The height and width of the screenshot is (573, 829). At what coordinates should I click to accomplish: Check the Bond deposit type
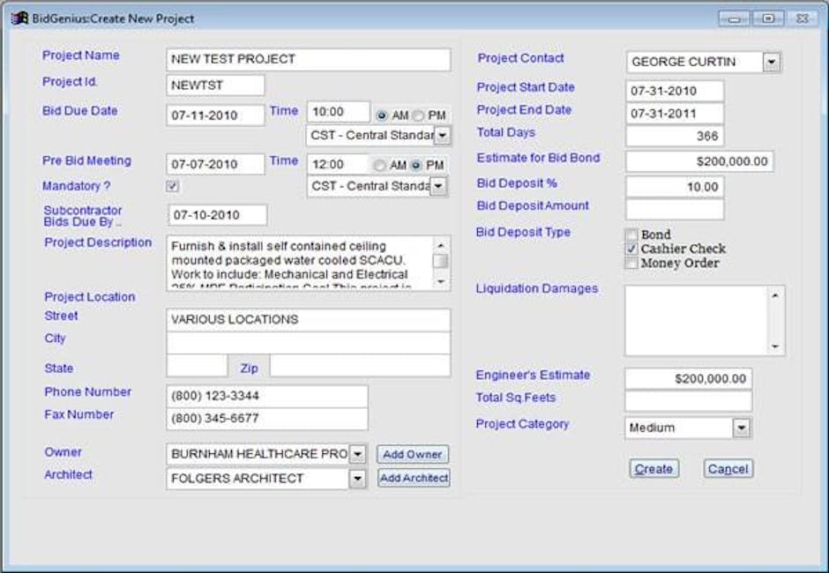pos(631,234)
